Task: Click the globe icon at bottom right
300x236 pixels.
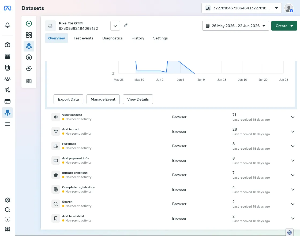Action: click(x=290, y=232)
